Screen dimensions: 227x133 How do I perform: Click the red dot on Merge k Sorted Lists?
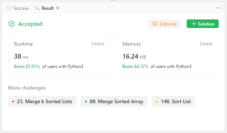tap(13, 101)
